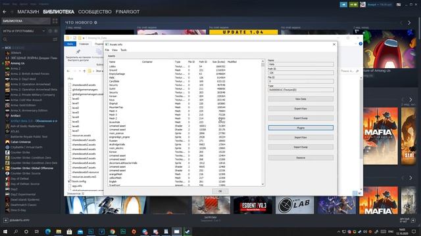Select Catan Universe in the Steam library
The width and height of the screenshot is (421, 236).
pyautogui.click(x=20, y=142)
